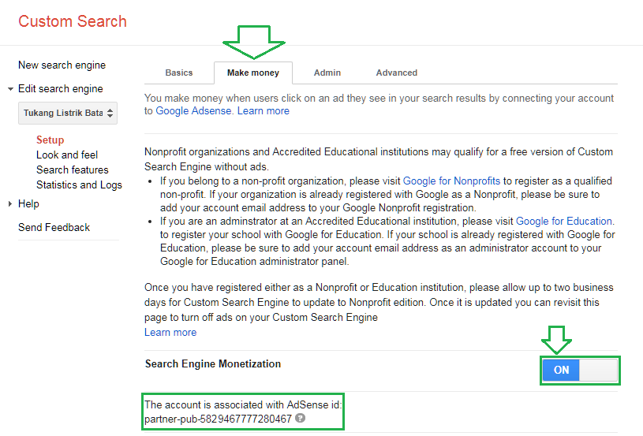The width and height of the screenshot is (643, 436).
Task: Select Setup in the sidebar
Action: (50, 140)
